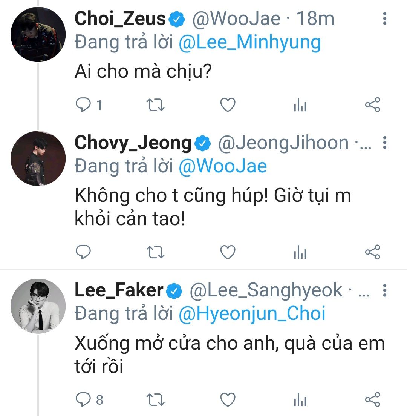Open Chovy_Jeong's profile picture
This screenshot has height=416, width=407.
38,158
